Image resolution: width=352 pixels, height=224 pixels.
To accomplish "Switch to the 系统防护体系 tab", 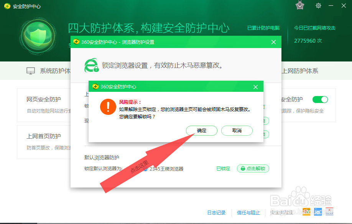I will tap(55, 71).
